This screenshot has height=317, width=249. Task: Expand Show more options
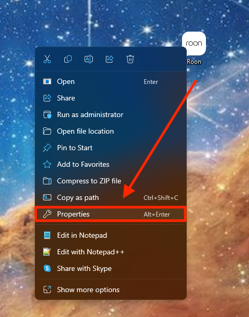point(110,290)
